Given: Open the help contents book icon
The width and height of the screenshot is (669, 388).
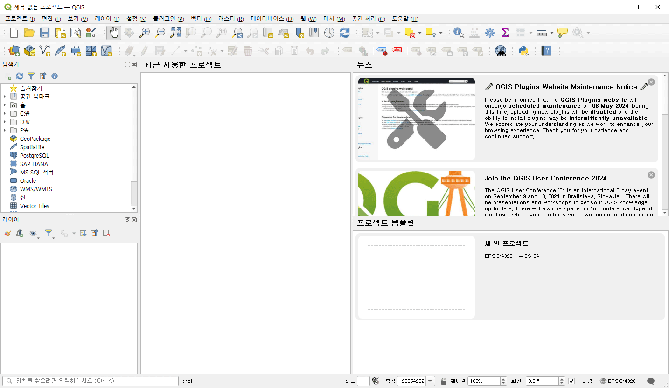Looking at the screenshot, I should [546, 50].
